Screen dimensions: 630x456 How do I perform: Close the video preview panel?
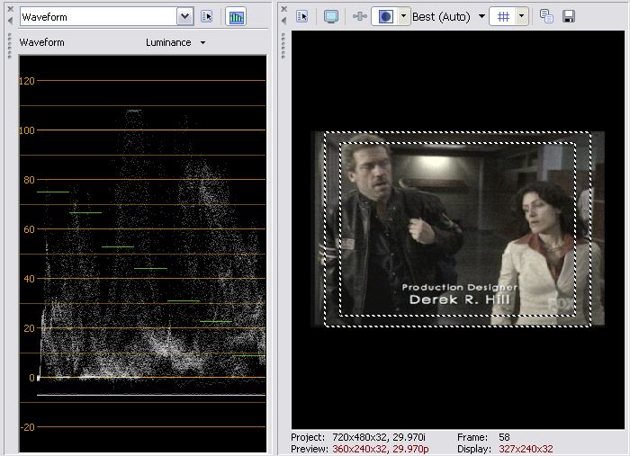pos(284,9)
